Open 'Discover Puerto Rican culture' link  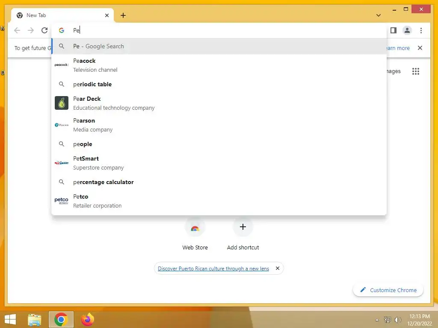point(213,269)
